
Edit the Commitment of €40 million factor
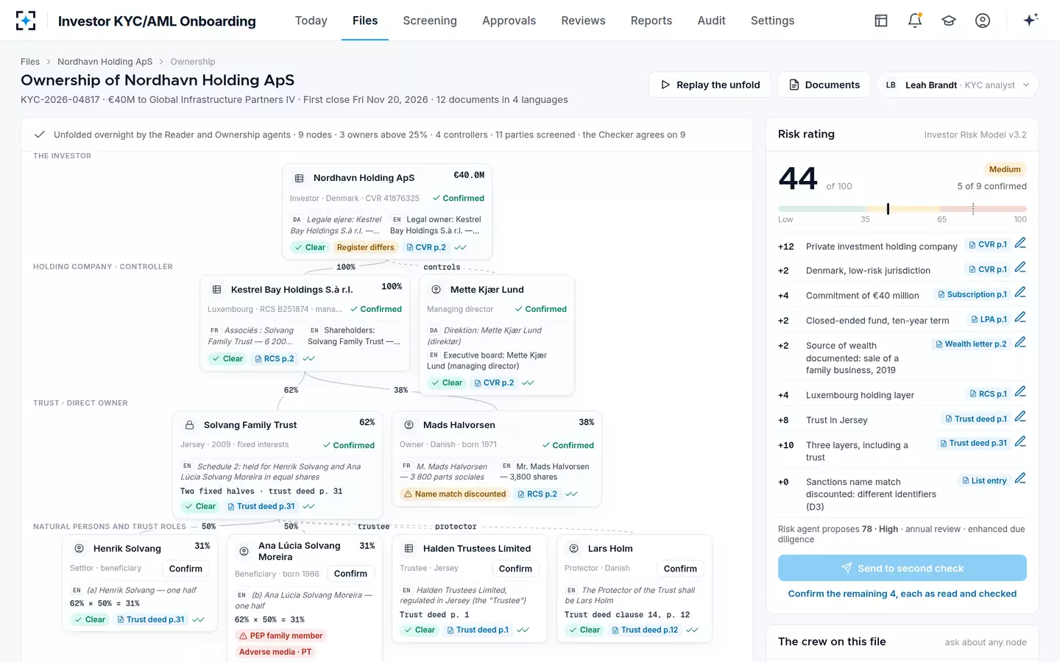tap(1020, 293)
